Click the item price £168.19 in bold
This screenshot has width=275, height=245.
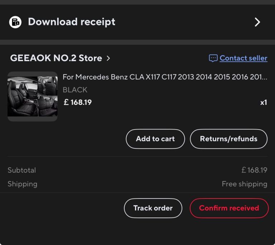[x=77, y=102]
